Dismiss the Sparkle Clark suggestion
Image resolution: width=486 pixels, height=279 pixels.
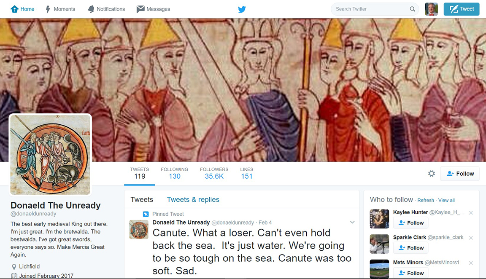point(471,238)
